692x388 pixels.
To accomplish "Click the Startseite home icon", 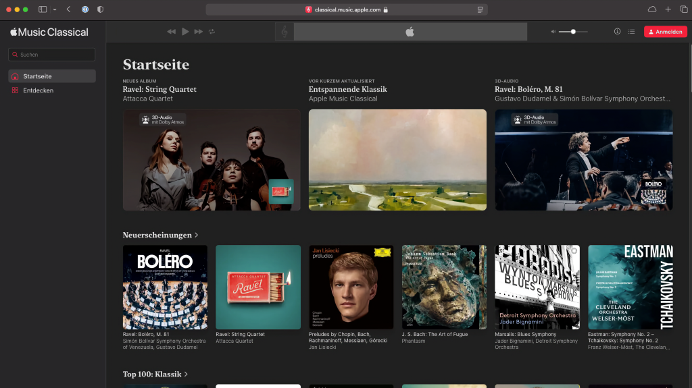I will (x=15, y=76).
